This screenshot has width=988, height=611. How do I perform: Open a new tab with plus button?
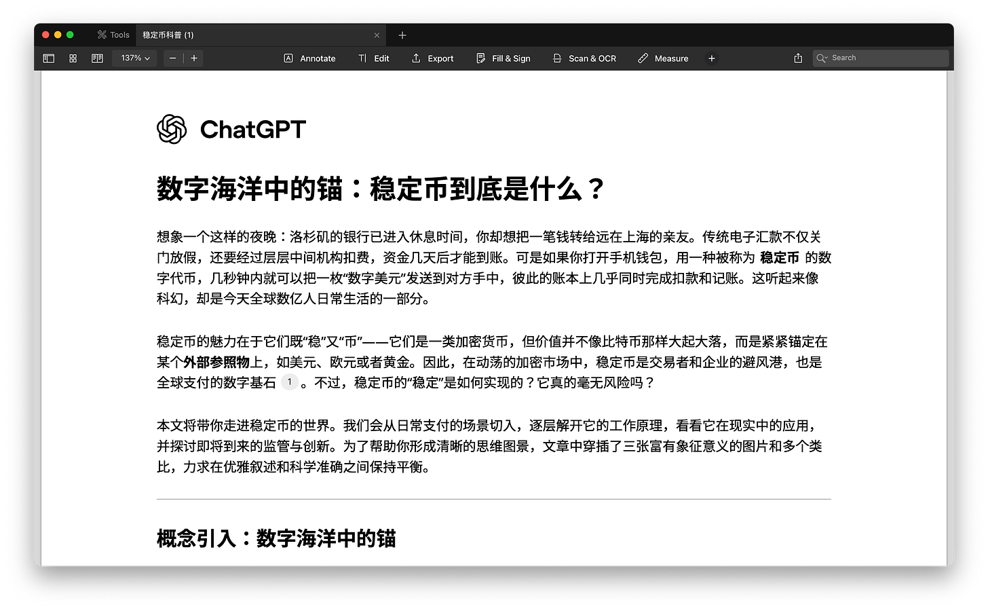coord(402,35)
